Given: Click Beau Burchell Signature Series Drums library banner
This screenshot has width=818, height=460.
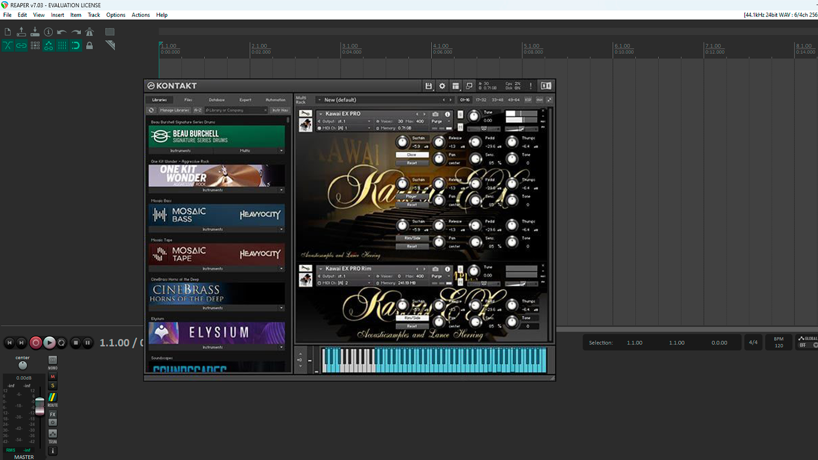Looking at the screenshot, I should pyautogui.click(x=217, y=137).
